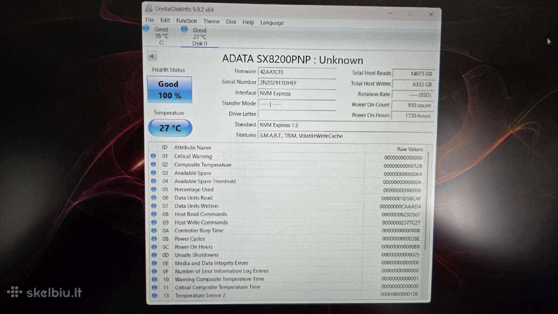558x314 pixels.
Task: Click the ID column header
Action: click(x=165, y=147)
